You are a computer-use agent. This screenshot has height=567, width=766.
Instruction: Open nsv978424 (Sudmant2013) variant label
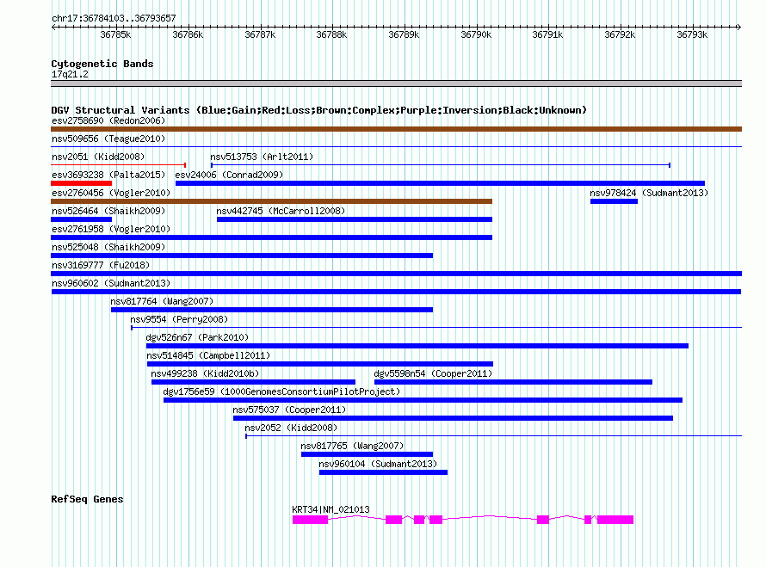tap(649, 193)
